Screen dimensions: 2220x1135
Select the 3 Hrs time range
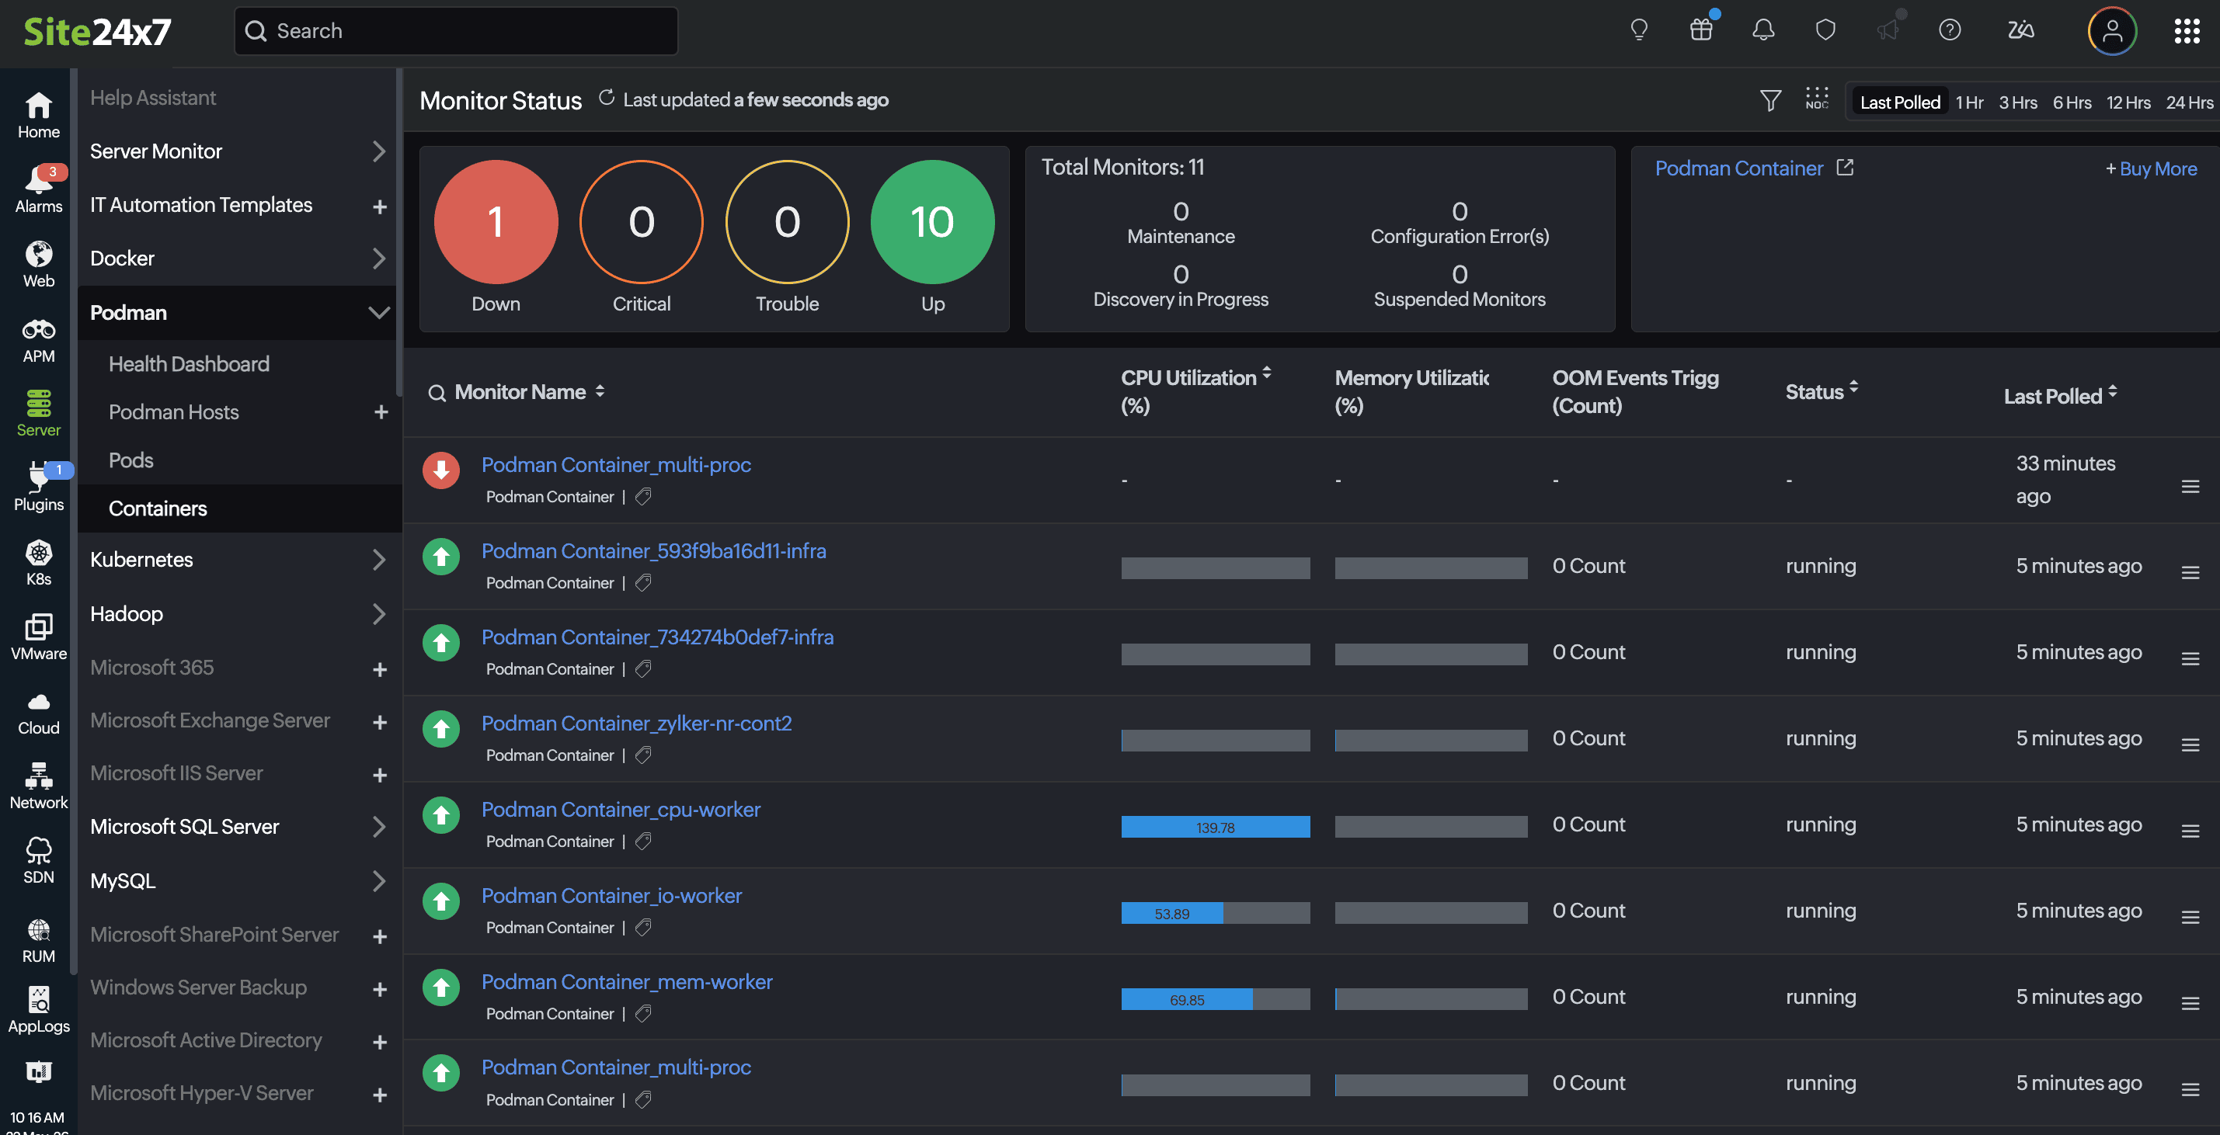(2017, 102)
